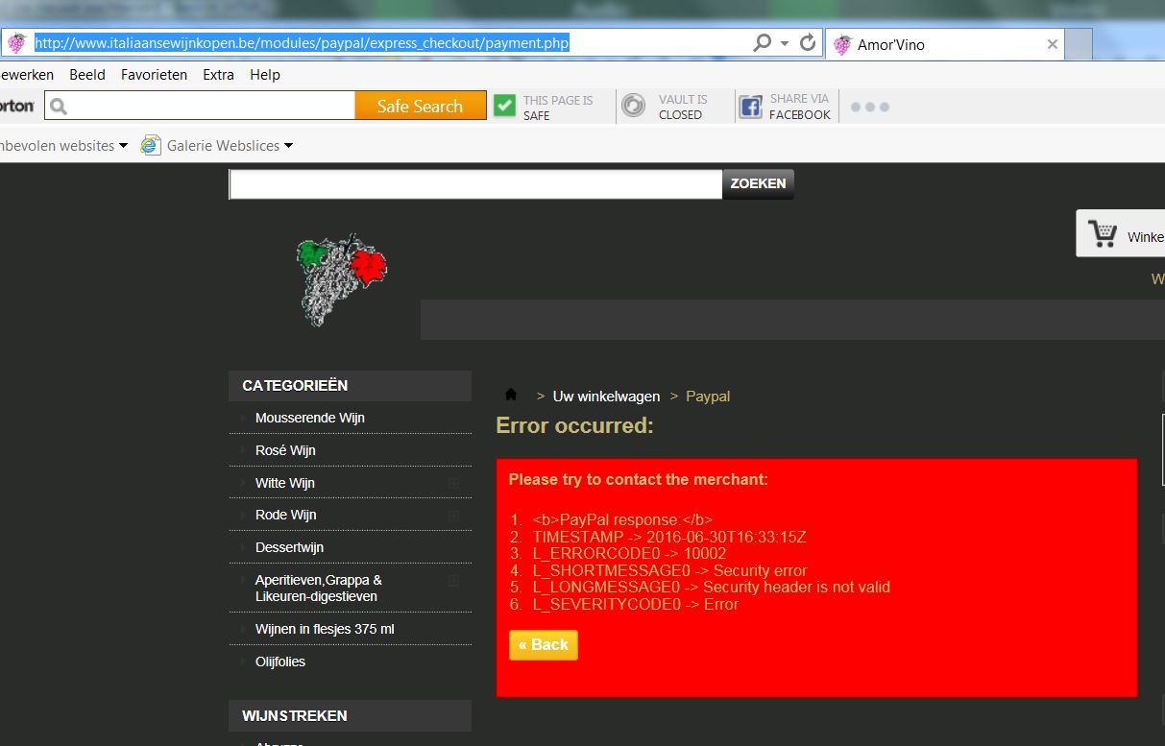1165x746 pixels.
Task: Open the Norton toolbar three-dots more options
Action: [870, 107]
